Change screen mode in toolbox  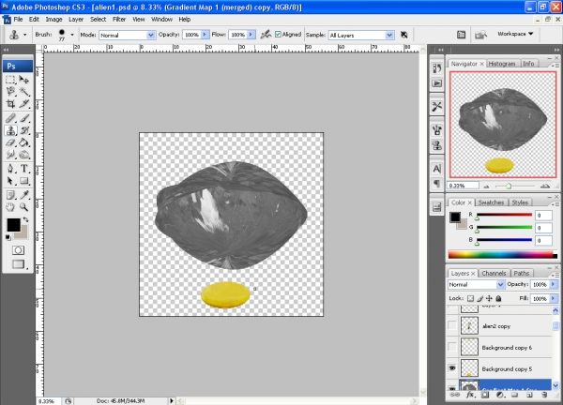pos(18,264)
